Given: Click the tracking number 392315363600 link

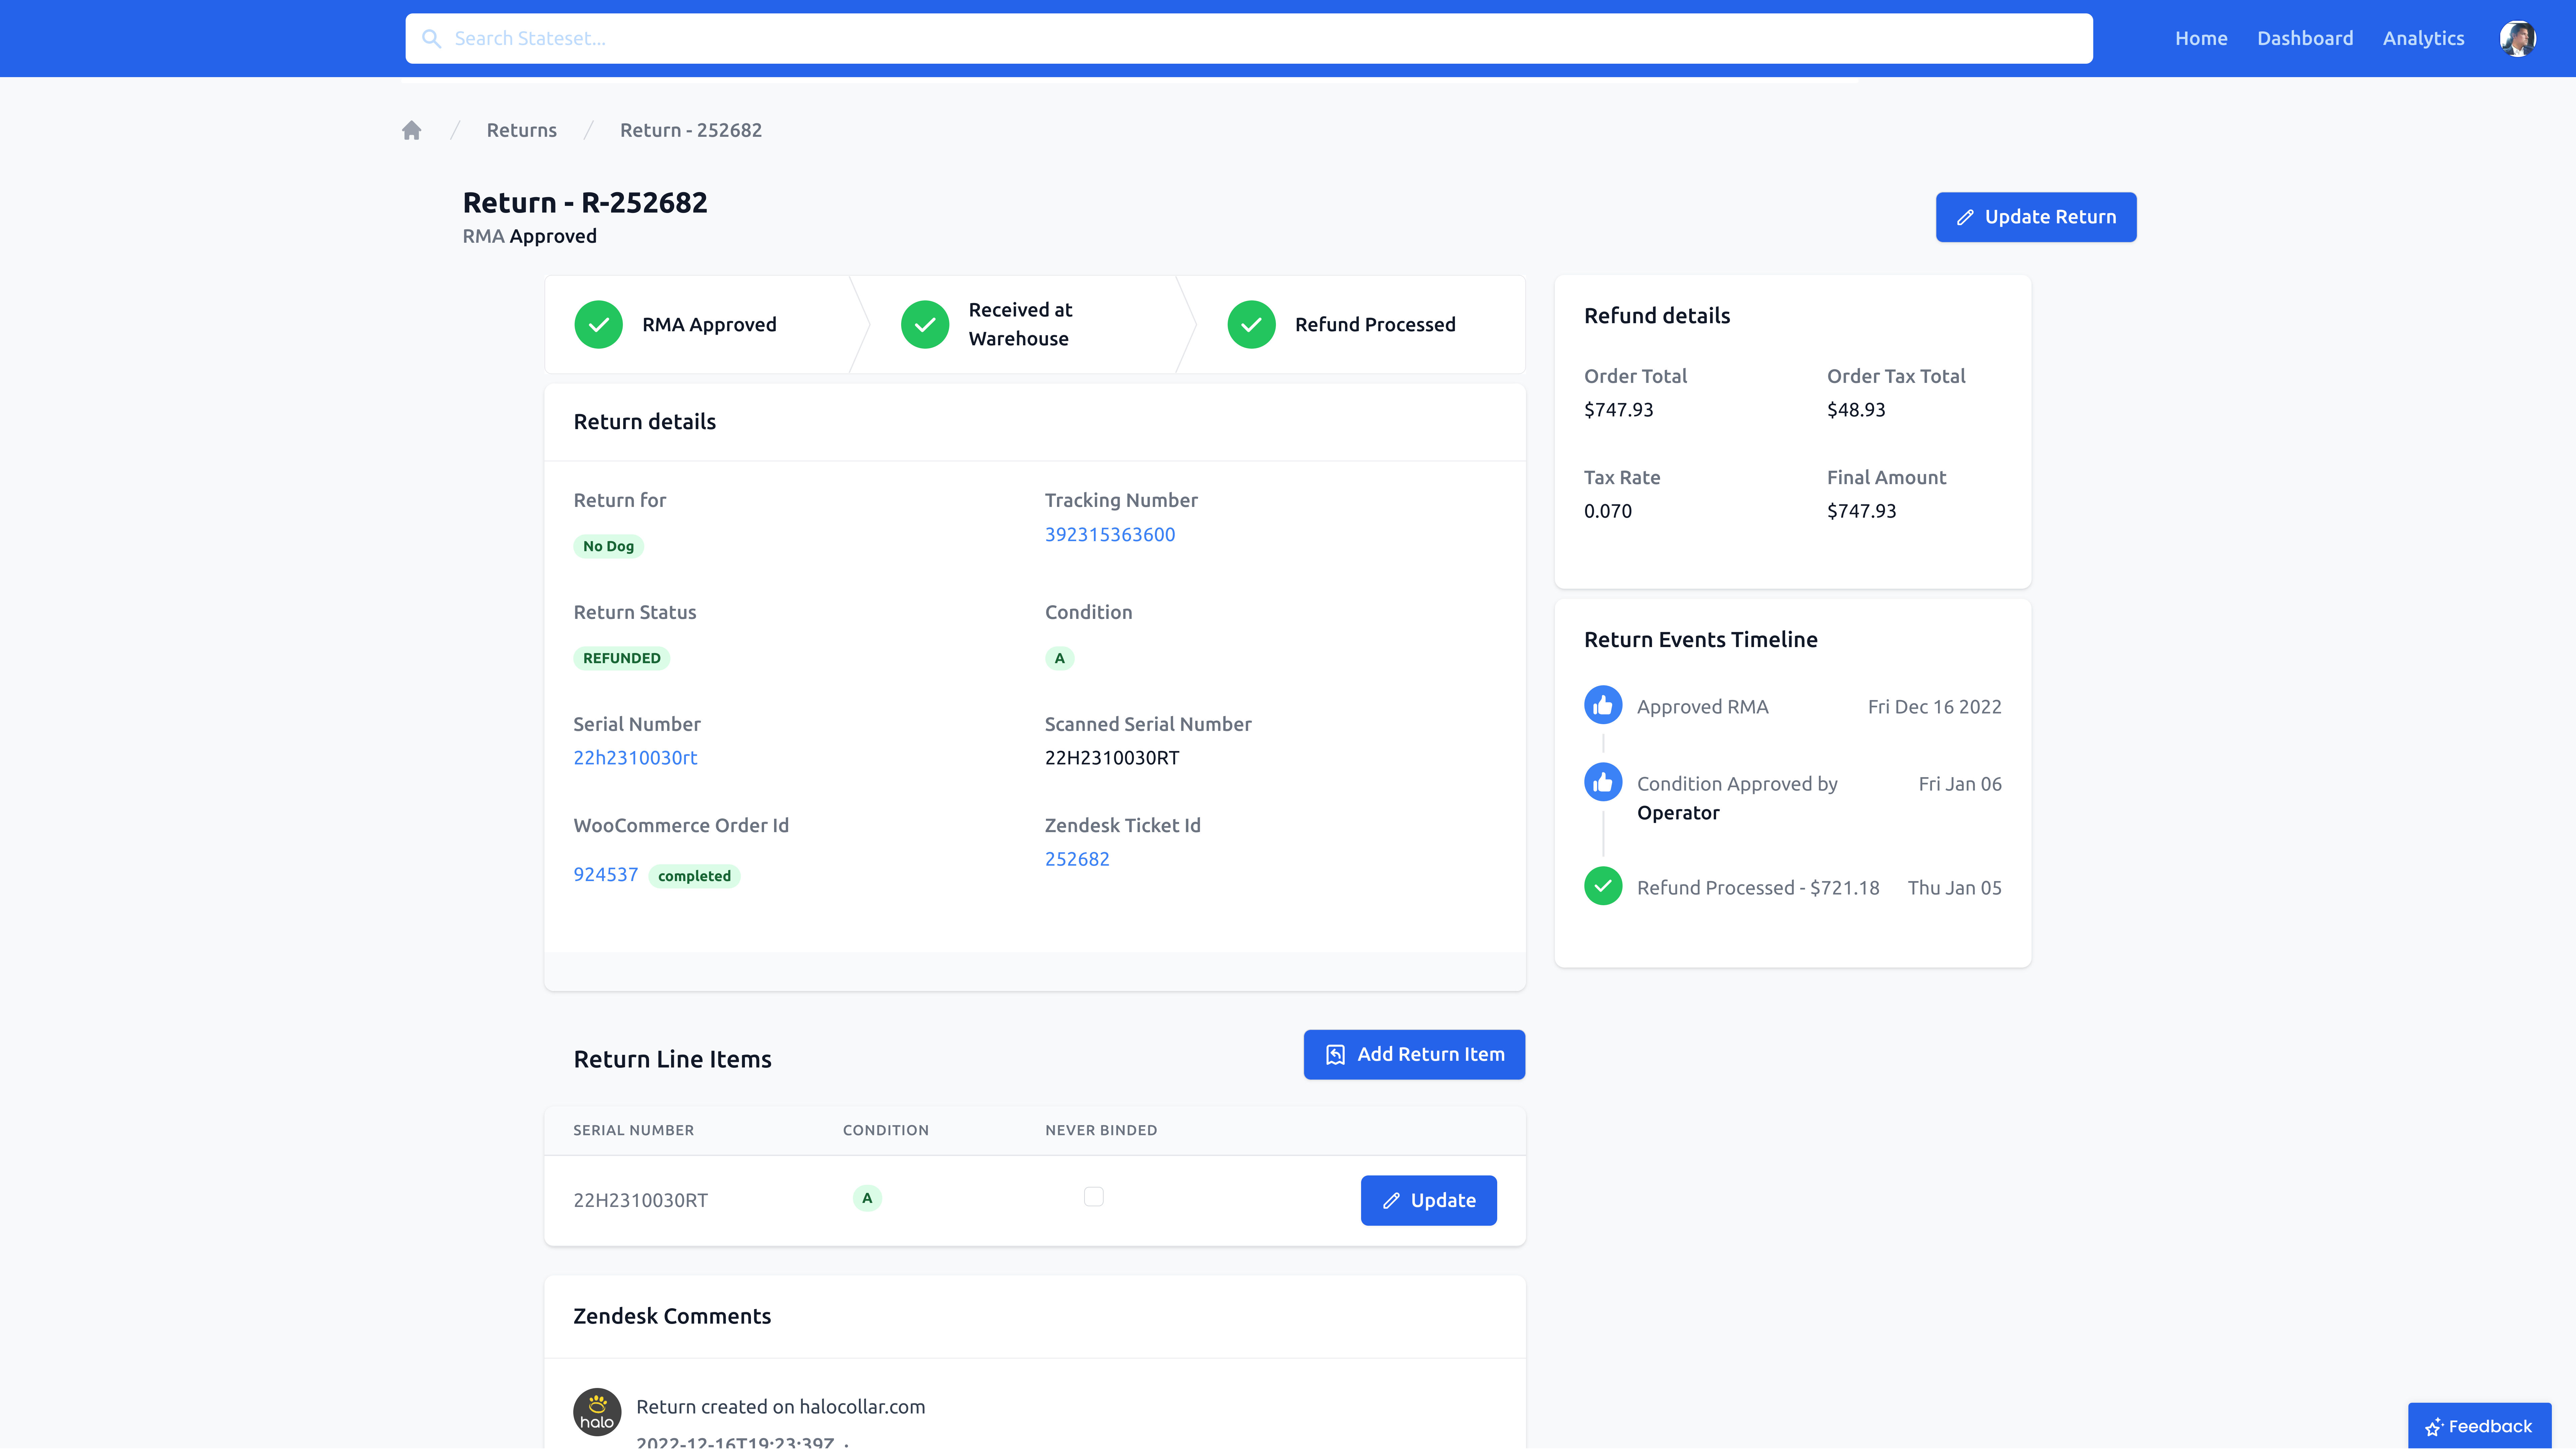Looking at the screenshot, I should pyautogui.click(x=1109, y=532).
